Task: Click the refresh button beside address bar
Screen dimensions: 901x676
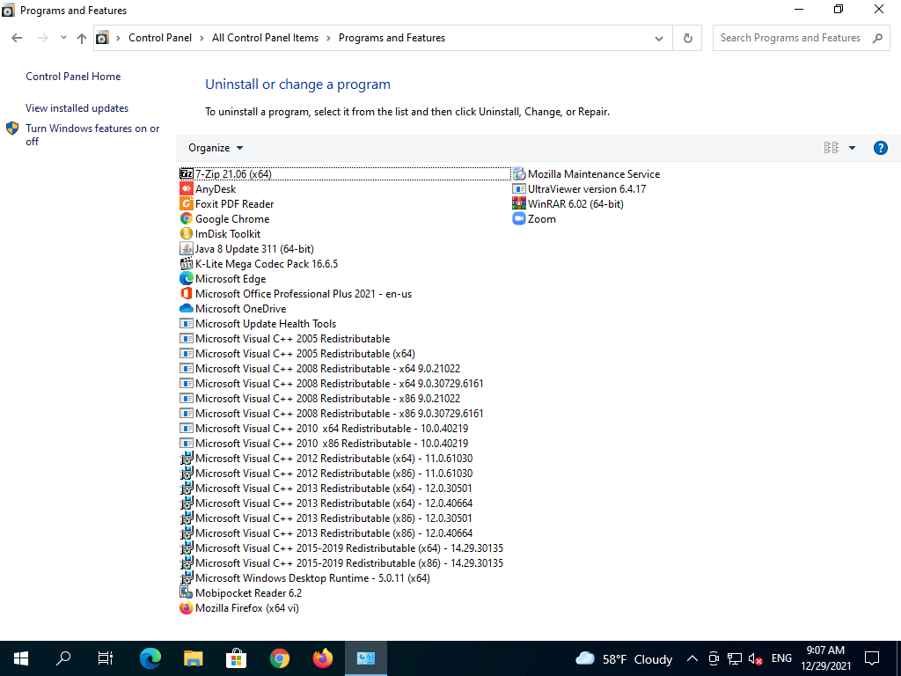Action: 687,38
